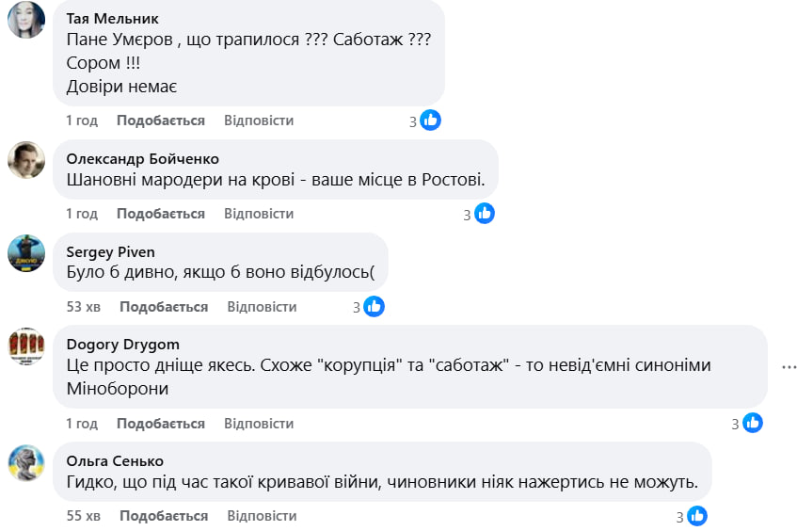Screen dimensions: 797x531
Task: Like Тая Мельник's comment via Подобається
Action: 161,121
